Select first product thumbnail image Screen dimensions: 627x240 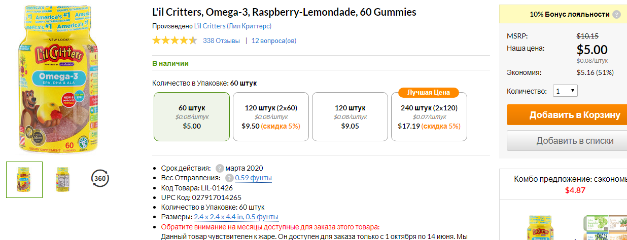pyautogui.click(x=24, y=180)
